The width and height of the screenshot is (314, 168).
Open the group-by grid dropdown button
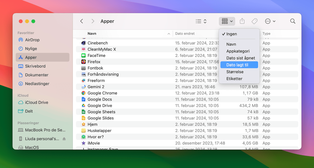pos(227,21)
